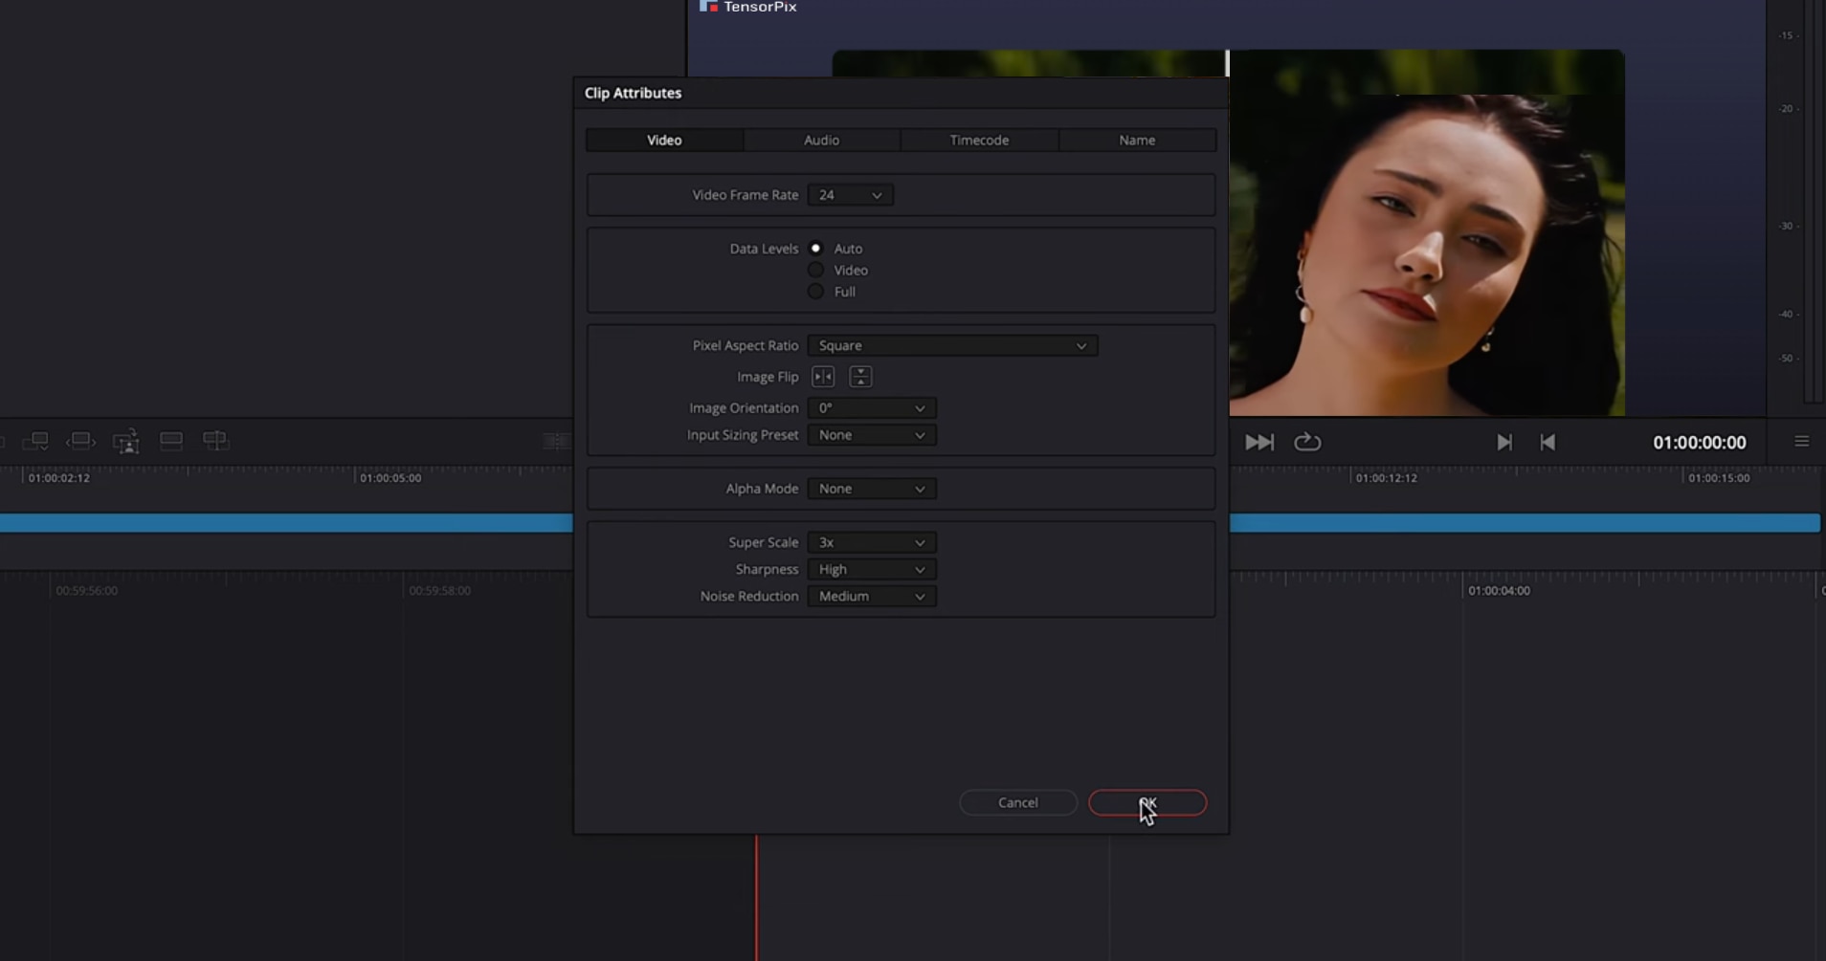Open the Input Sizing Preset dropdown
The height and width of the screenshot is (961, 1826).
[871, 435]
